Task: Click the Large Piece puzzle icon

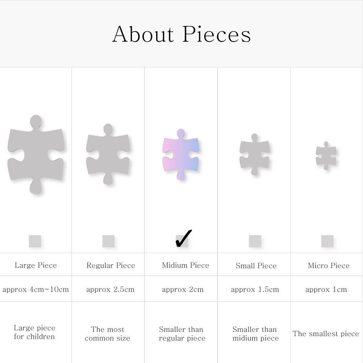Action: pyautogui.click(x=35, y=155)
